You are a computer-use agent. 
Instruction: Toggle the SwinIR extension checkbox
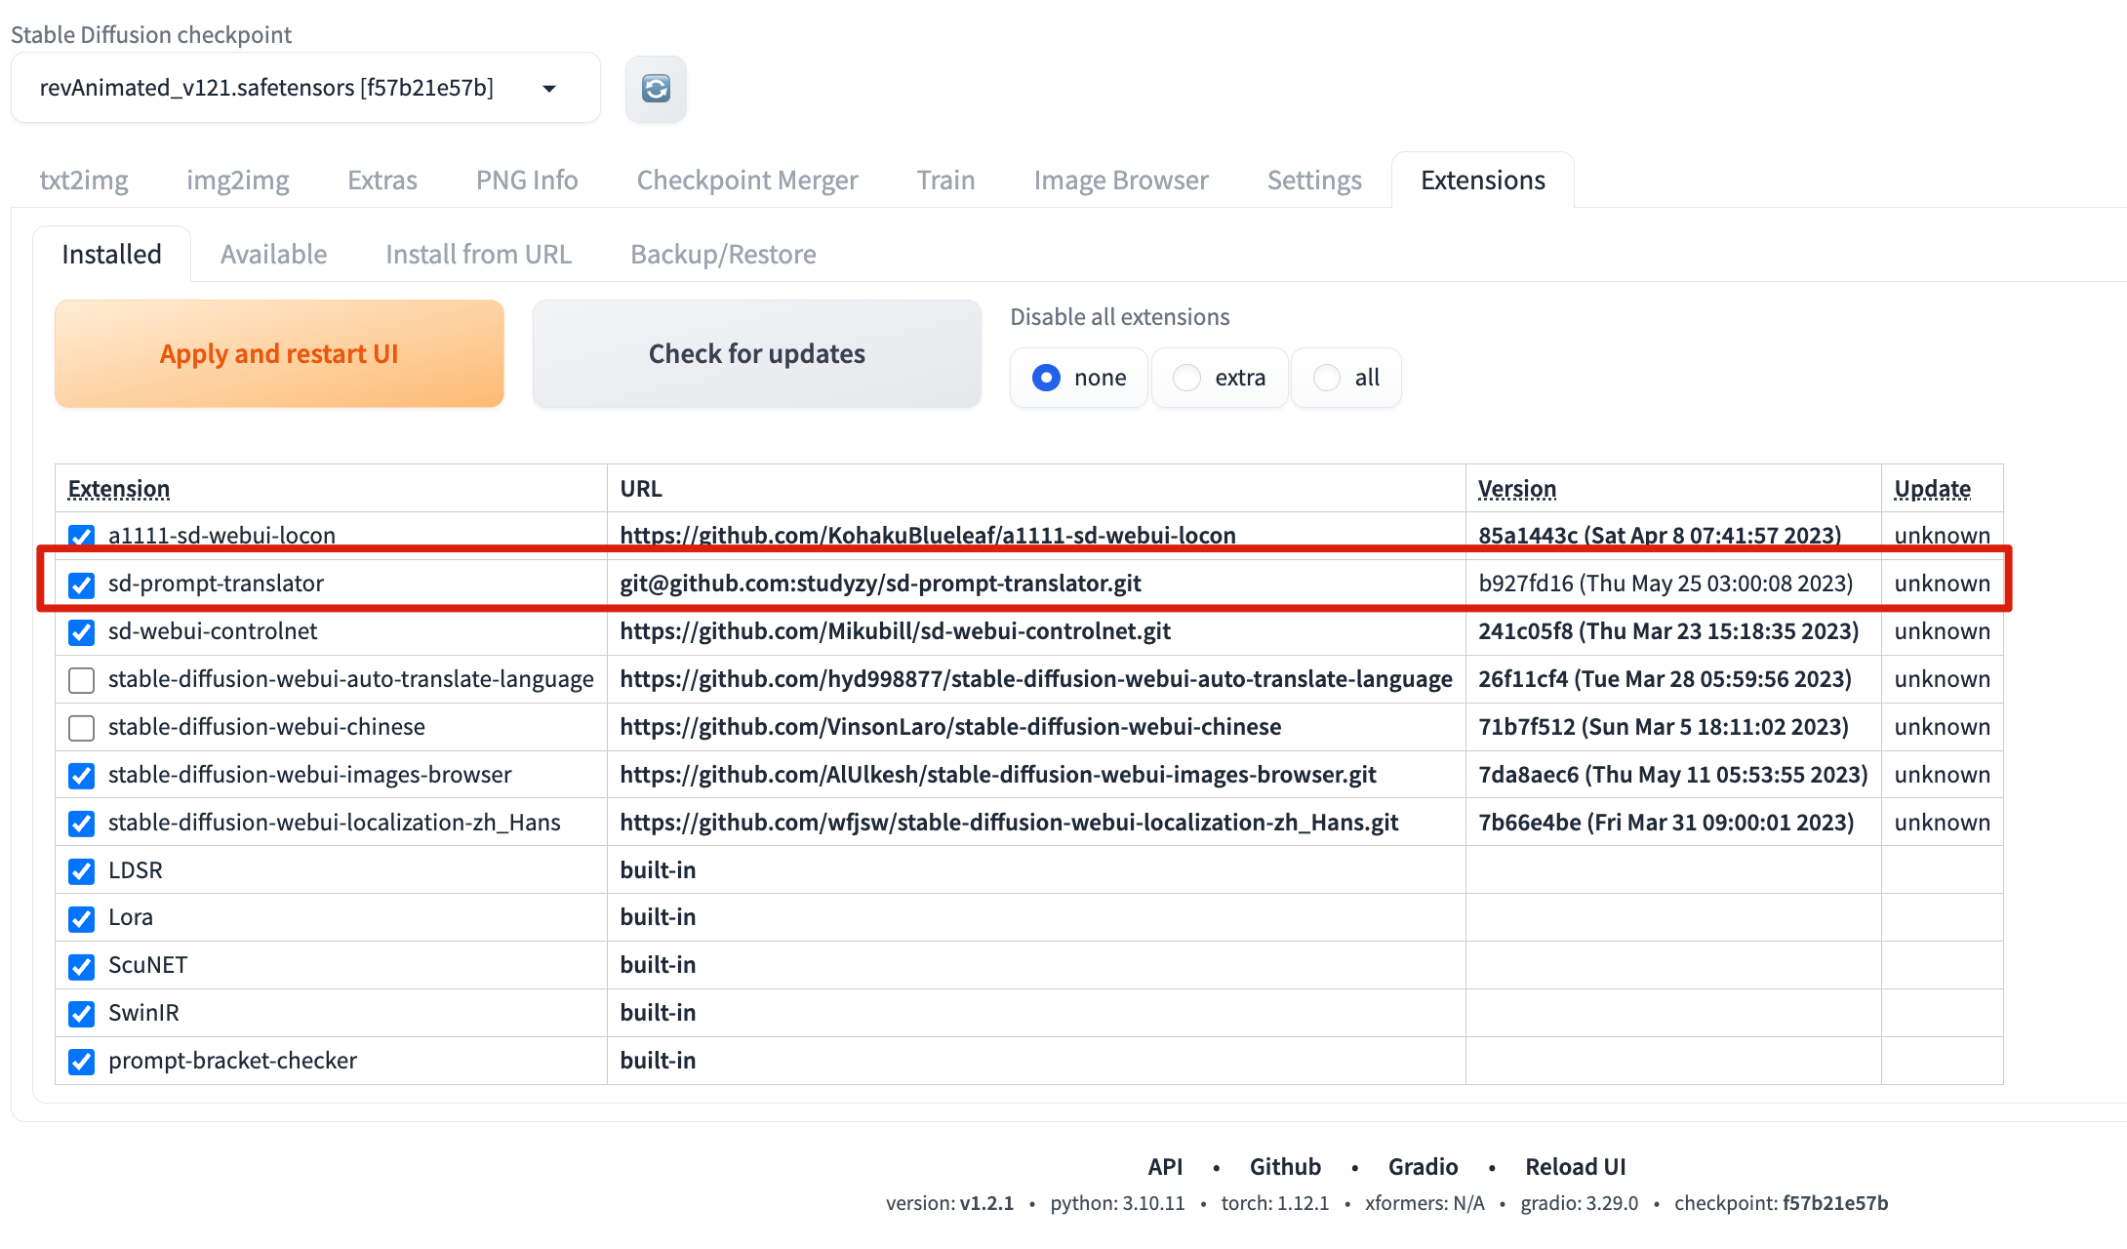(x=82, y=1014)
